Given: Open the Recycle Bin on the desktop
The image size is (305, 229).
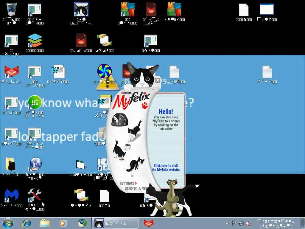Looking at the screenshot, I should pos(11,9).
